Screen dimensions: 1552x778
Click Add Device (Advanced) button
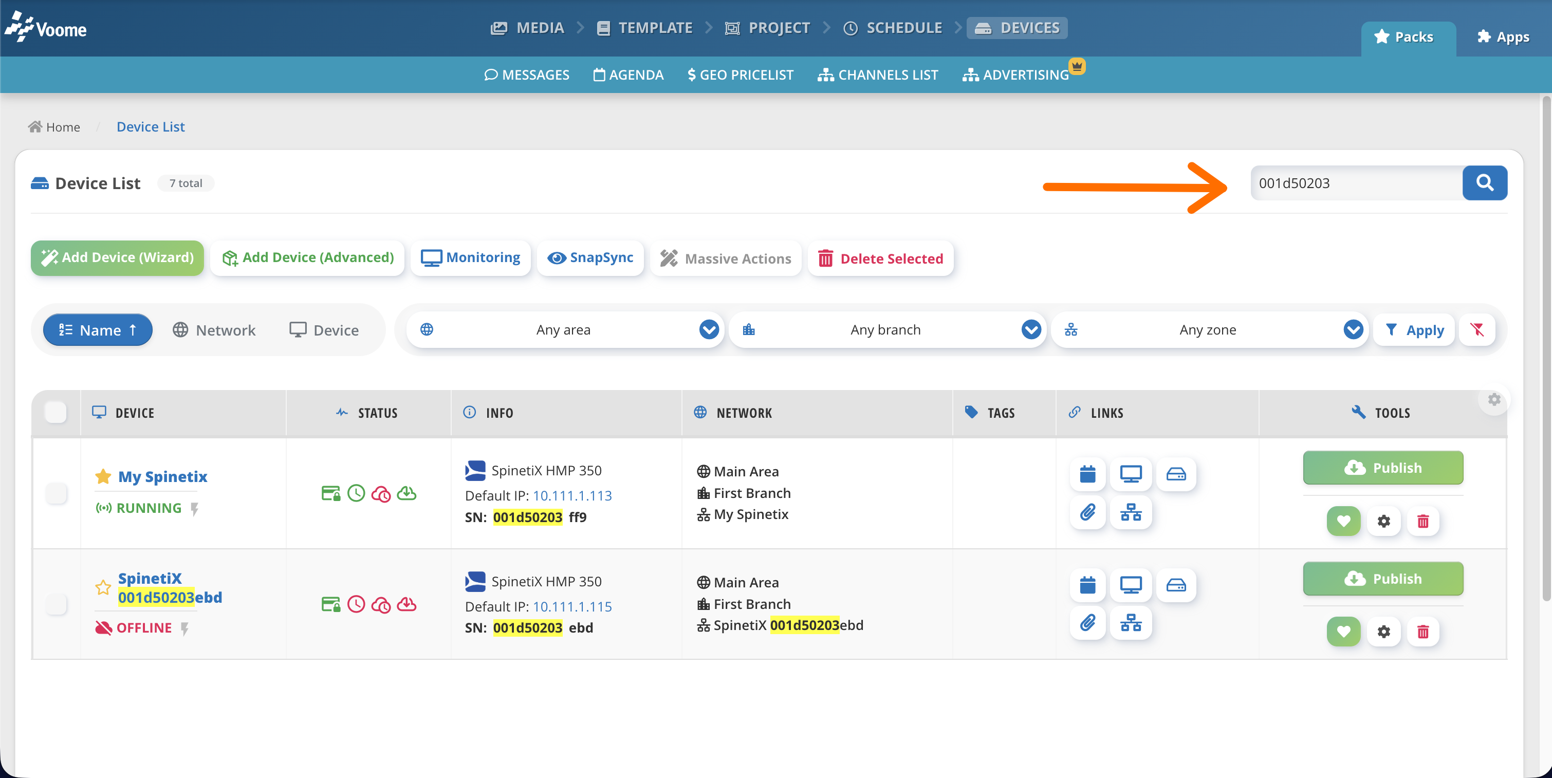click(308, 258)
